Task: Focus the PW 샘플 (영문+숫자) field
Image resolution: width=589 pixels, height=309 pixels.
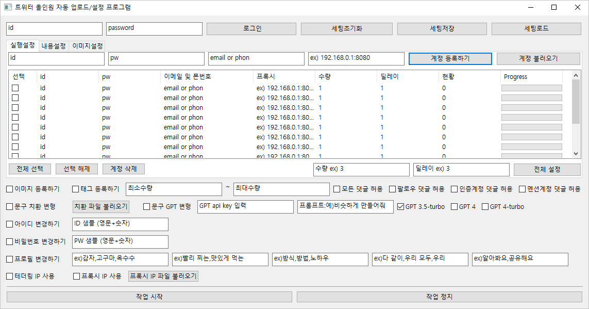Action: point(120,242)
